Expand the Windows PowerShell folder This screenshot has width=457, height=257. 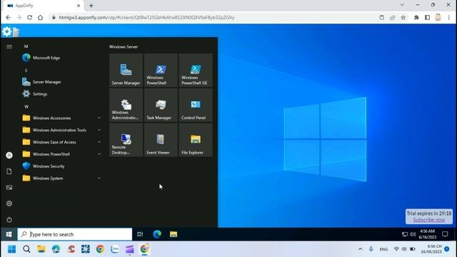61,154
